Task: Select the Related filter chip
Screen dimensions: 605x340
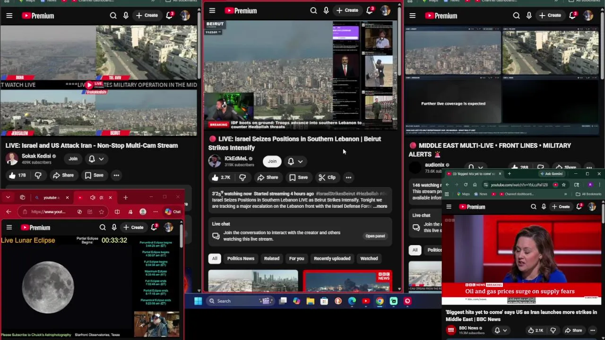Action: (x=272, y=258)
